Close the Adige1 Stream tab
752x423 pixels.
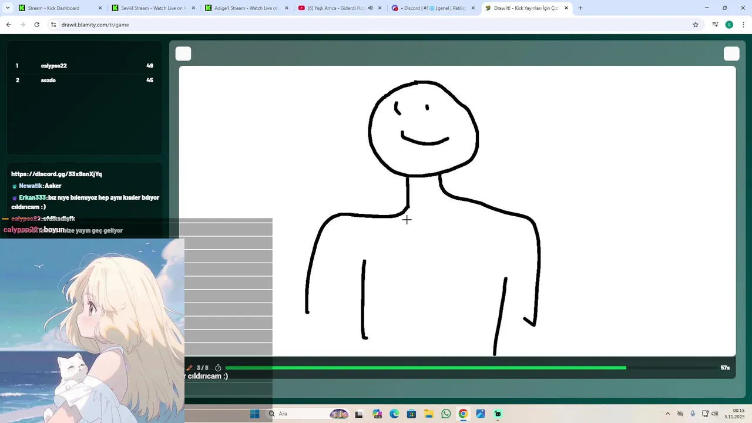click(287, 8)
